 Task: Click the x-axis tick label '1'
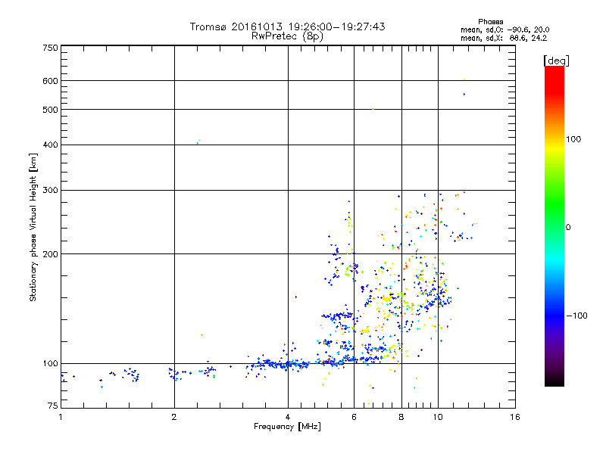coord(61,417)
